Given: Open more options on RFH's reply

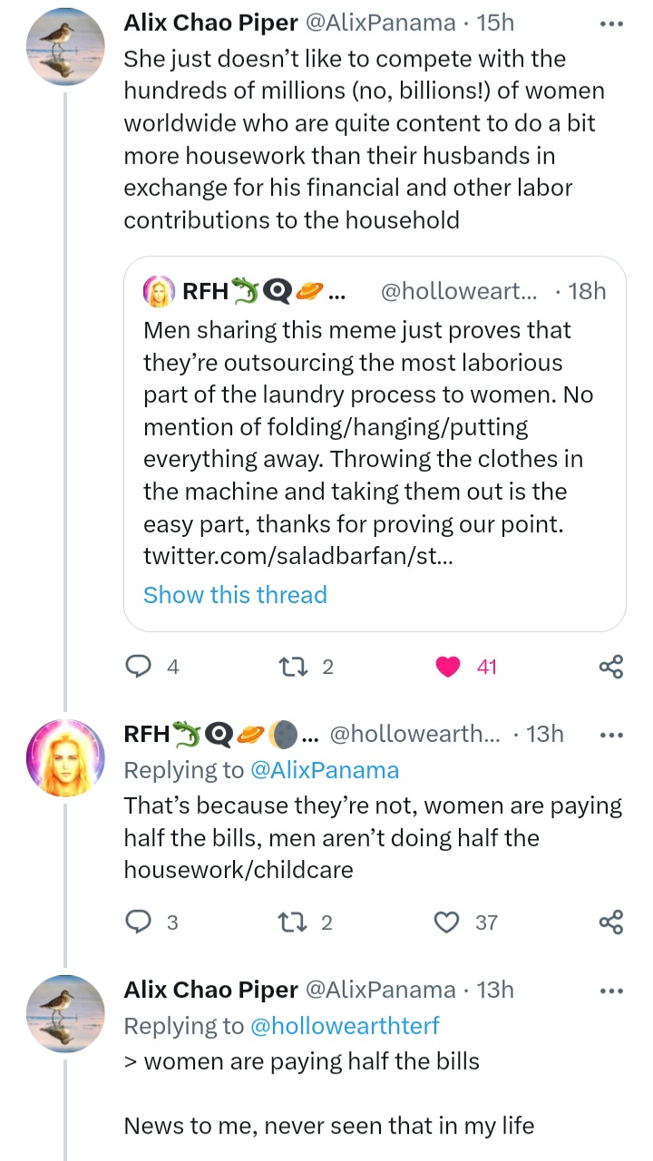Looking at the screenshot, I should 612,734.
